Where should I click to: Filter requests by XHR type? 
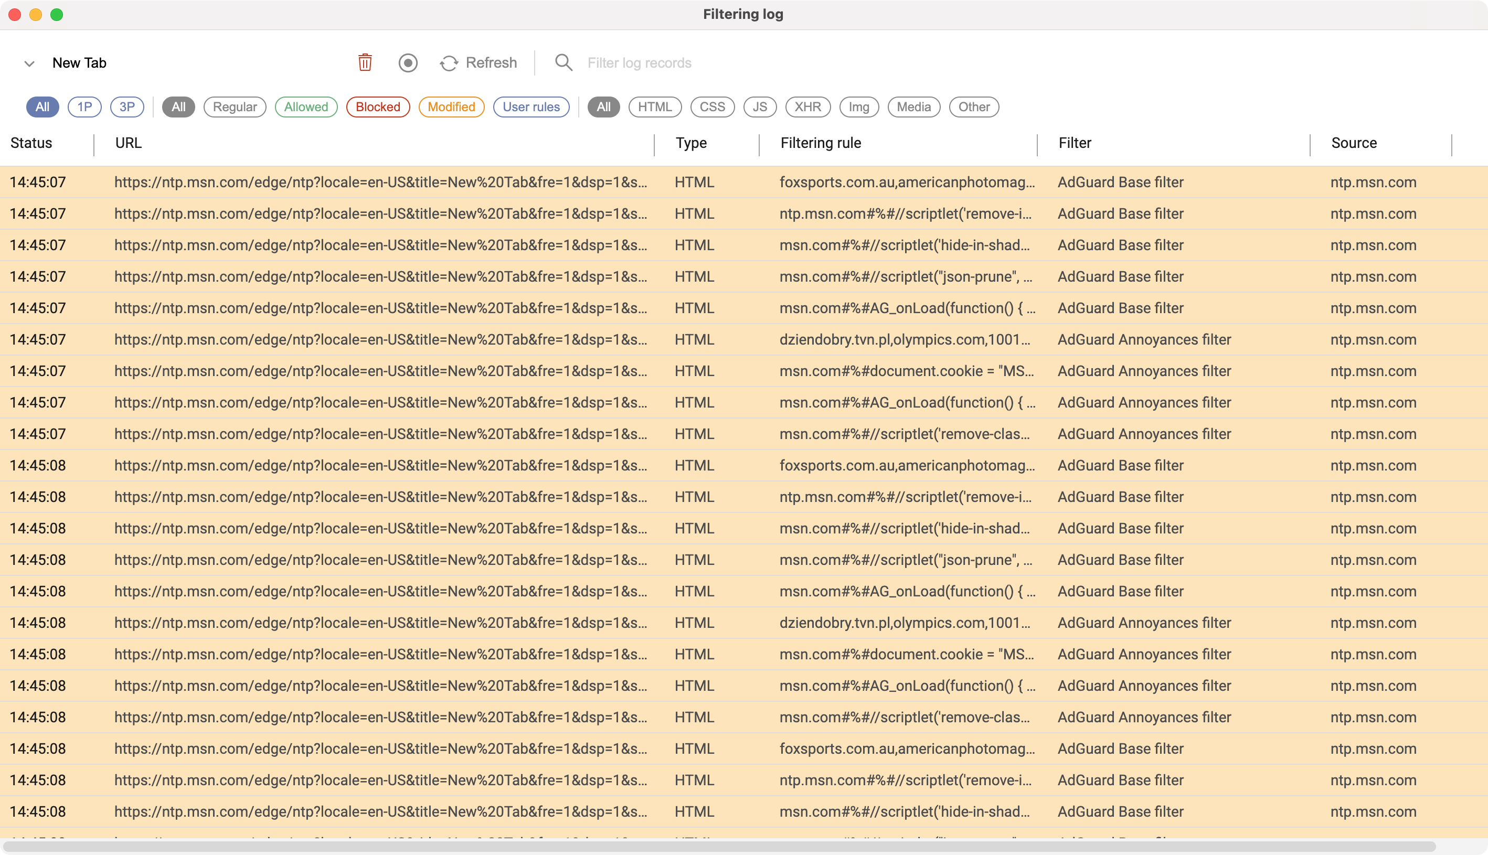pos(807,107)
